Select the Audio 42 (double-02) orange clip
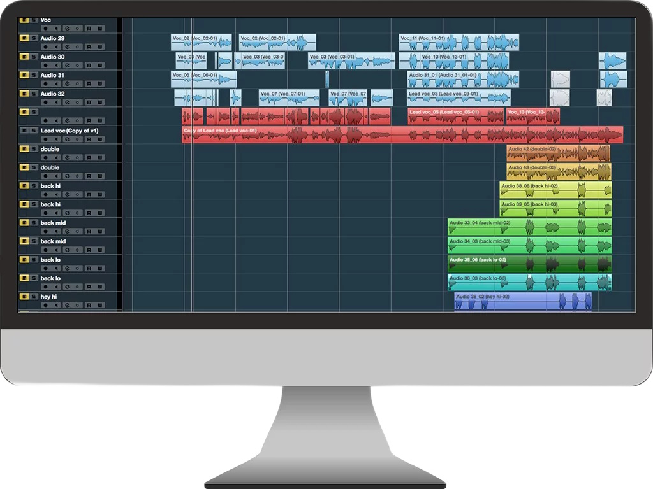 [x=558, y=153]
